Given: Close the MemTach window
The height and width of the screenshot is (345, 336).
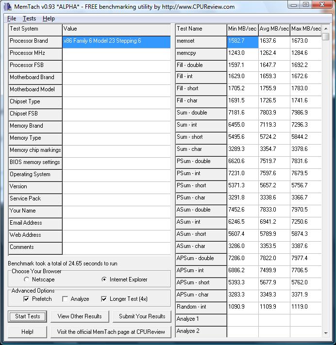Looking at the screenshot, I should click(322, 5).
